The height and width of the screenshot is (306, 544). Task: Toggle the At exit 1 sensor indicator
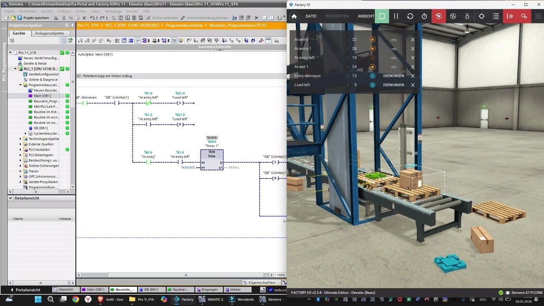pos(372,67)
